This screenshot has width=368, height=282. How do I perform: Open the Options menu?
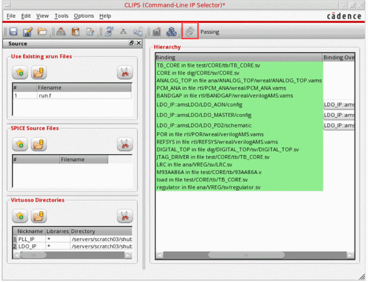coord(84,16)
